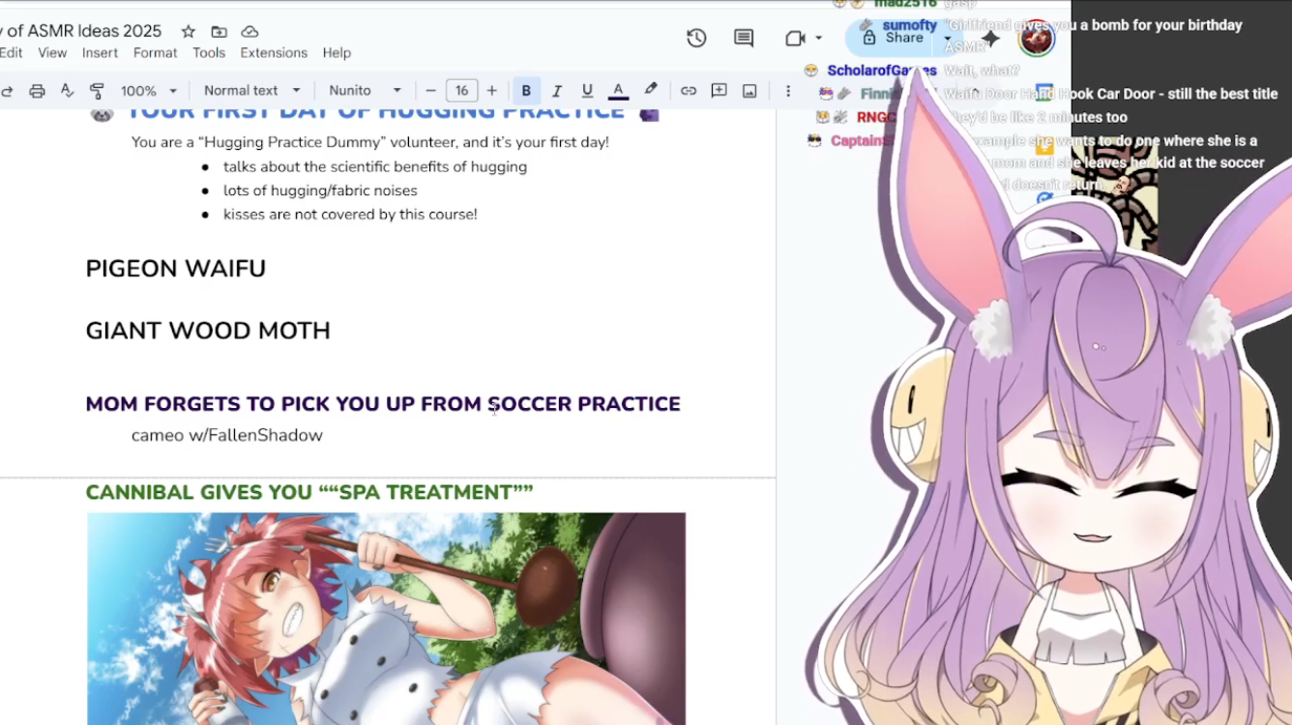Image resolution: width=1292 pixels, height=725 pixels.
Task: Insert an image from the toolbar
Action: (749, 91)
